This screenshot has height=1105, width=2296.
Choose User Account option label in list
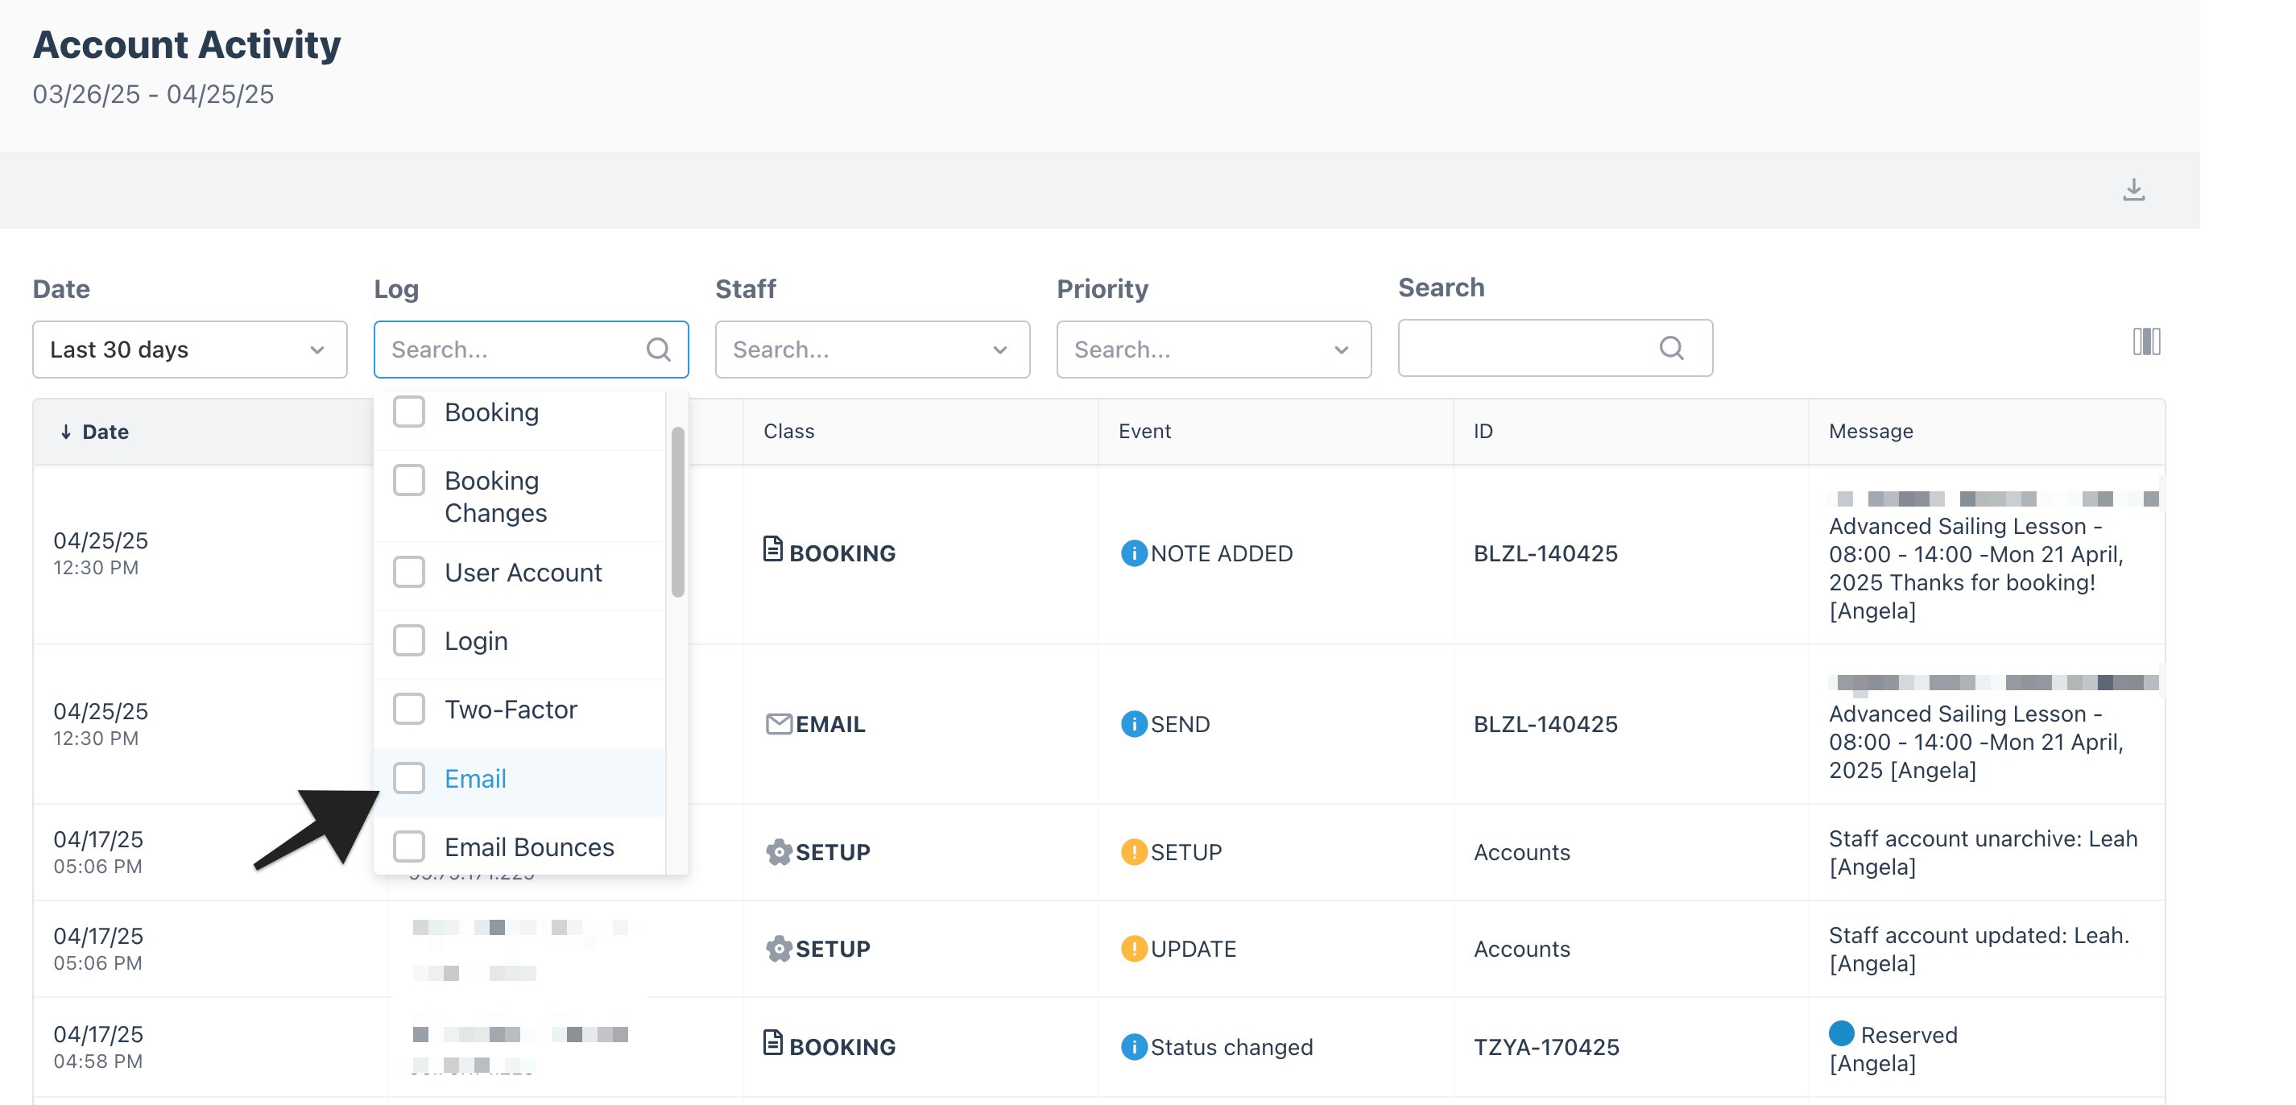click(523, 572)
